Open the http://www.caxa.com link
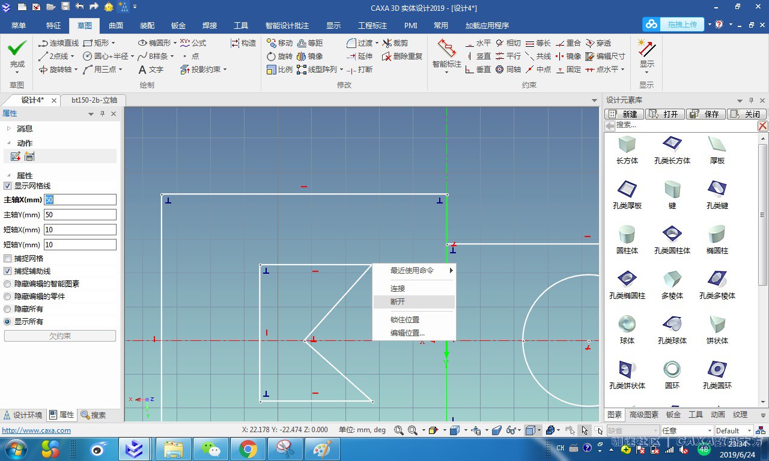Image resolution: width=769 pixels, height=461 pixels. pyautogui.click(x=37, y=430)
